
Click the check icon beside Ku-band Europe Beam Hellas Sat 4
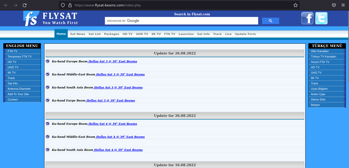tap(48, 124)
